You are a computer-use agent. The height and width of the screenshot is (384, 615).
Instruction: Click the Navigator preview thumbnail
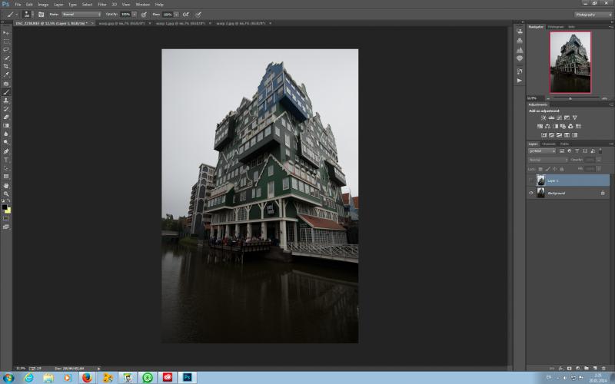coord(570,62)
